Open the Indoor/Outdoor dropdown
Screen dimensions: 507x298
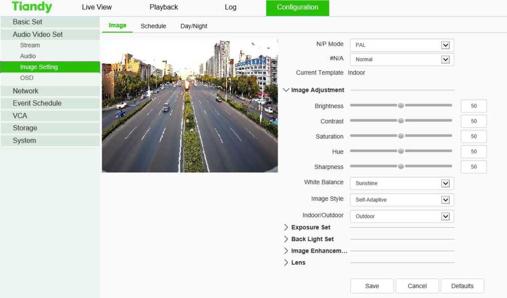pyautogui.click(x=401, y=216)
